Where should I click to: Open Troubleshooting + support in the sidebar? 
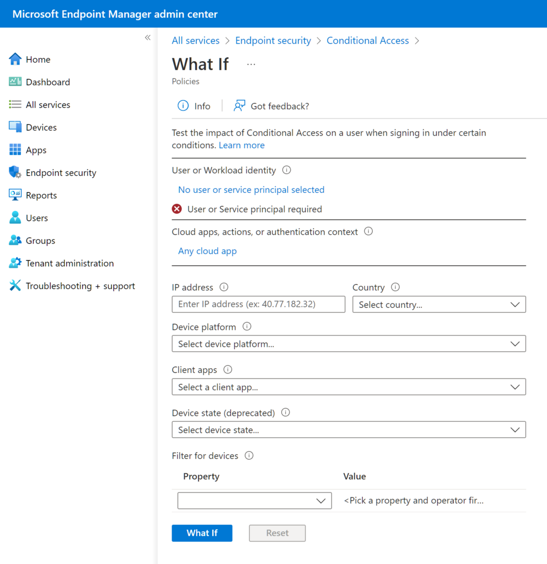point(81,286)
